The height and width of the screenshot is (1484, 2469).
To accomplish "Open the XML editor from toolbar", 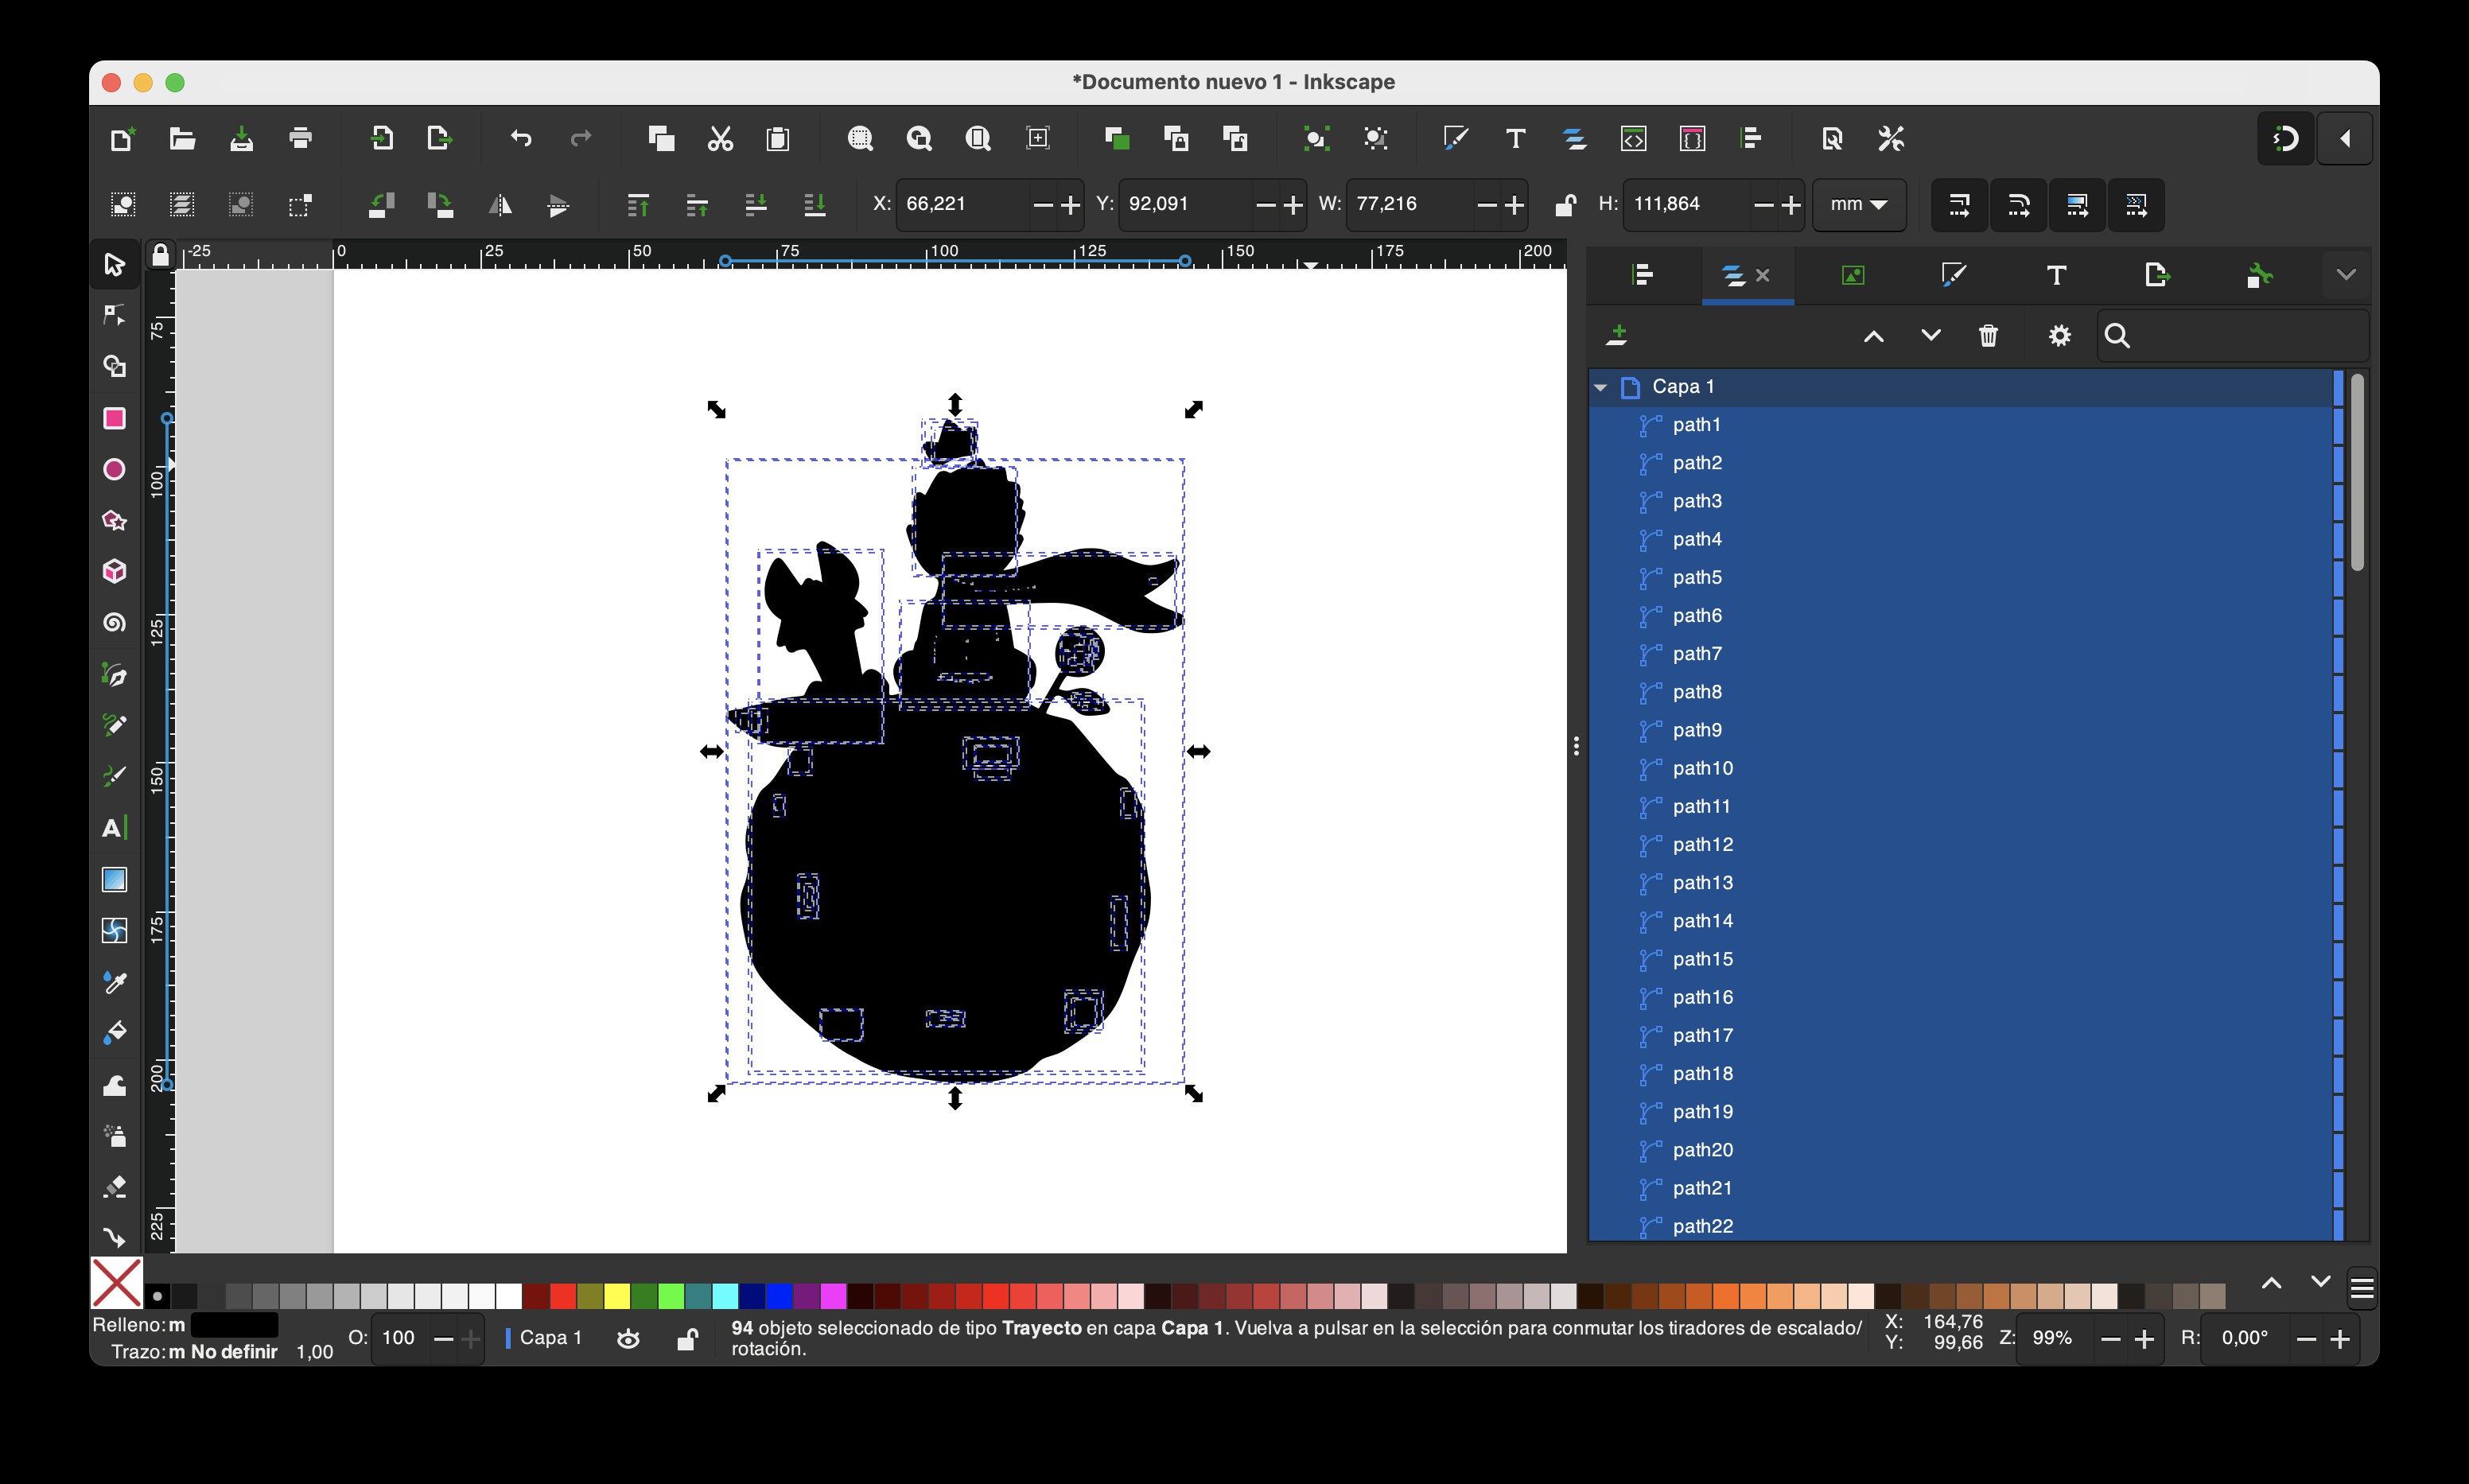I will (1633, 139).
